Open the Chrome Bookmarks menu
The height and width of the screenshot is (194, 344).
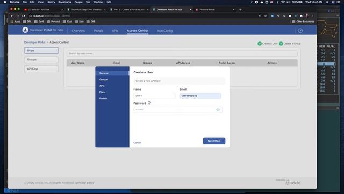[64, 2]
